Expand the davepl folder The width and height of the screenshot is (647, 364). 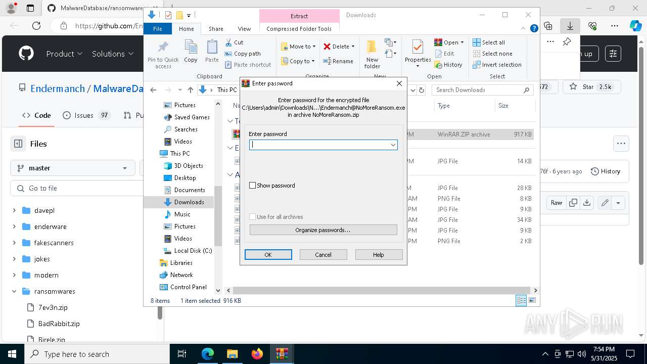[x=14, y=210]
